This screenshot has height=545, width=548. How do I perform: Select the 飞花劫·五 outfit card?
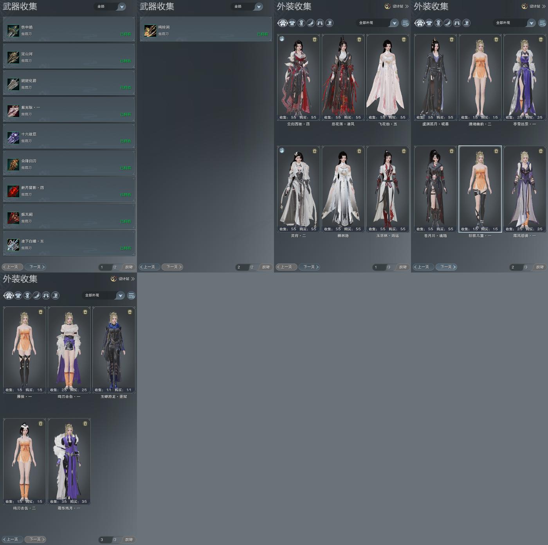click(388, 77)
